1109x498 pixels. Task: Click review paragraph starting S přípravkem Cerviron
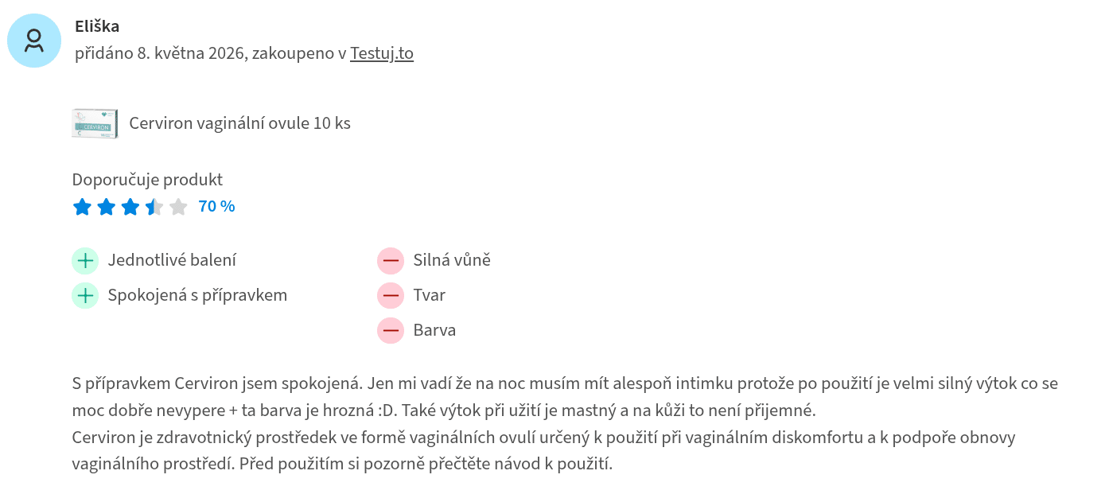coord(565,397)
